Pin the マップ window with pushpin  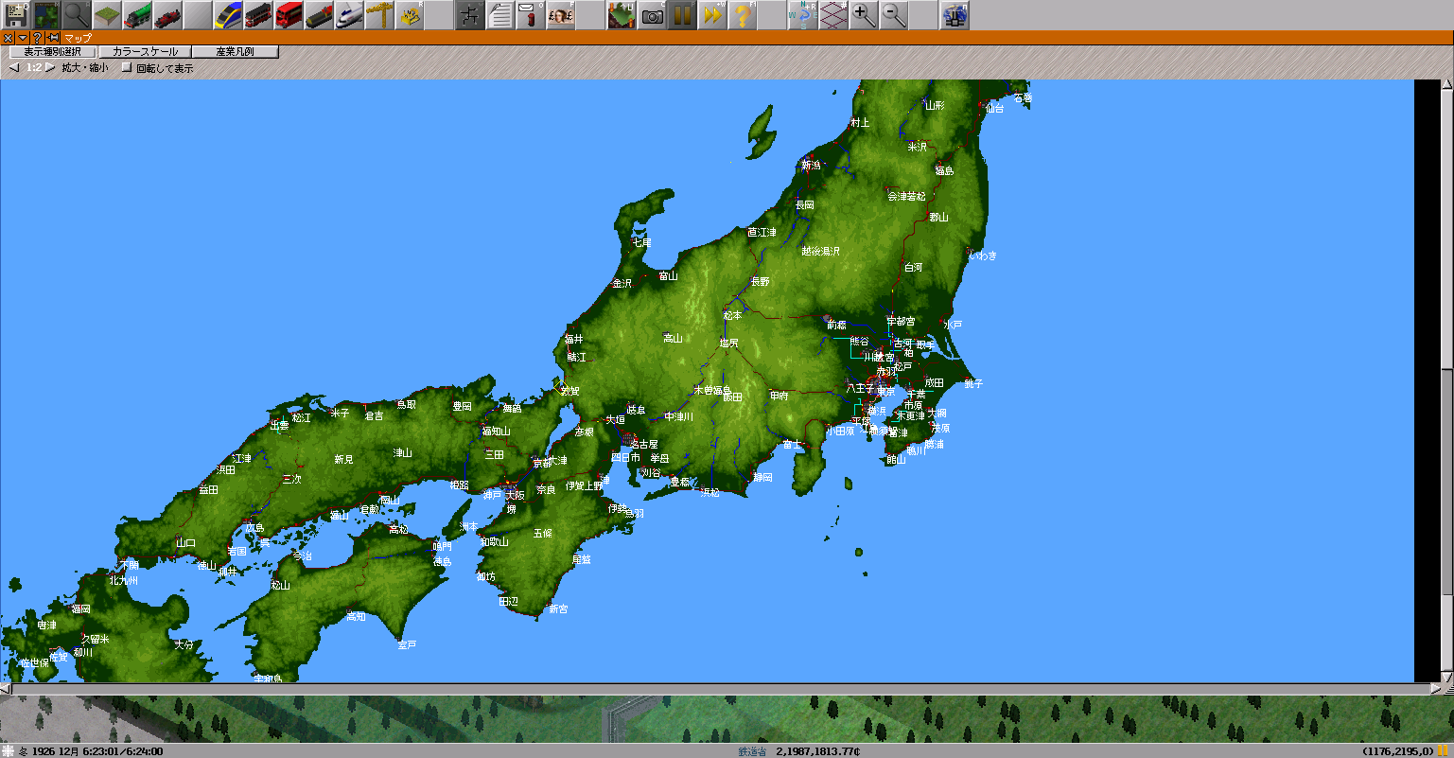(53, 38)
